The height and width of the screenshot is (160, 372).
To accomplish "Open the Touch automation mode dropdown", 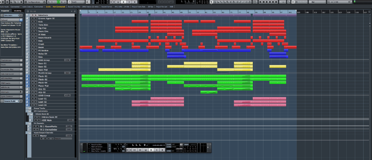I will (x=76, y=2).
